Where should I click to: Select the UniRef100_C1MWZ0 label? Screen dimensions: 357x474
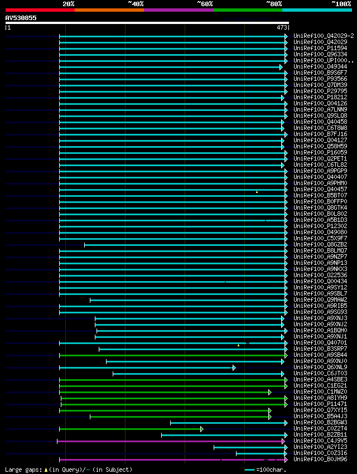click(x=320, y=391)
